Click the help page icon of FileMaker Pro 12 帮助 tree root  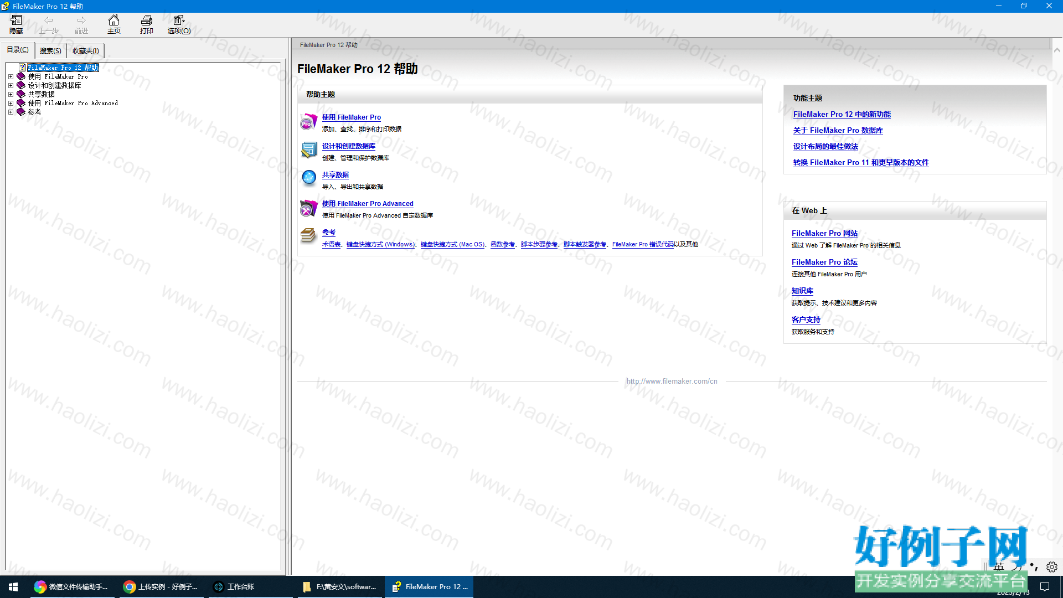pyautogui.click(x=22, y=68)
